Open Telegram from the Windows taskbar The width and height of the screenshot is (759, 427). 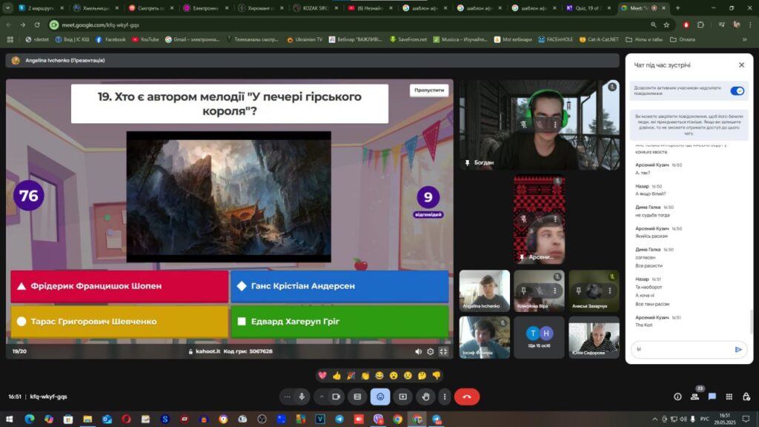click(339, 419)
